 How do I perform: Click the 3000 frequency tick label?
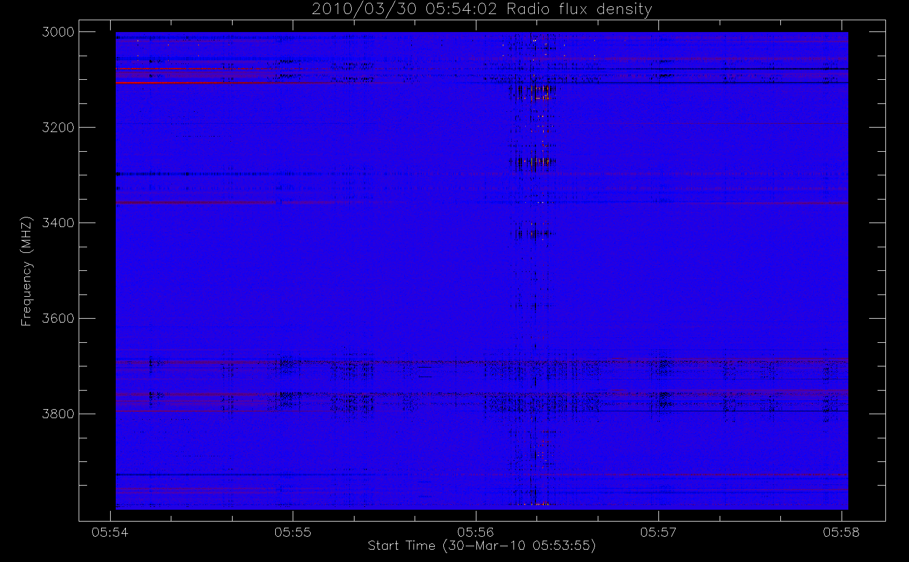point(58,32)
